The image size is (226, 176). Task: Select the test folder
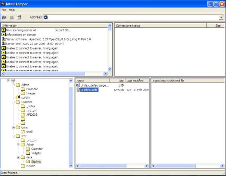tap(24, 136)
